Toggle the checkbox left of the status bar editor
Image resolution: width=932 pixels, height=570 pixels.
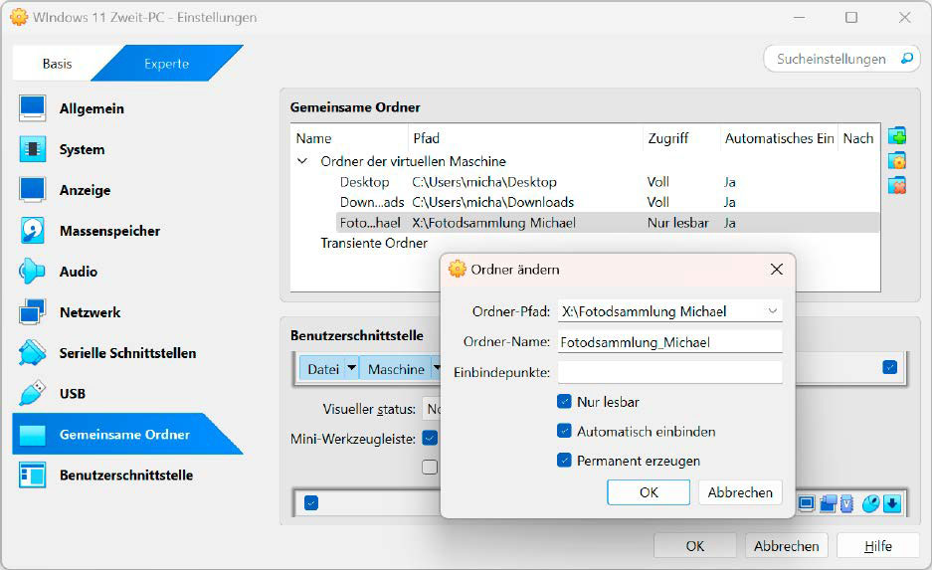(x=311, y=502)
